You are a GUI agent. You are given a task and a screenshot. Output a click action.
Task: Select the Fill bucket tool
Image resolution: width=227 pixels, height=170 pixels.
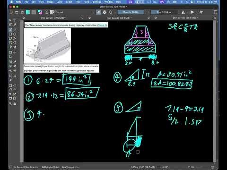[10, 71]
